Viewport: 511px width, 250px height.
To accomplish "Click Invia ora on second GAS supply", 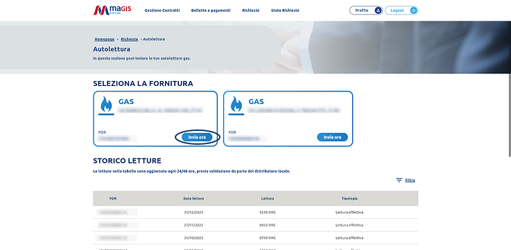I will pyautogui.click(x=332, y=137).
